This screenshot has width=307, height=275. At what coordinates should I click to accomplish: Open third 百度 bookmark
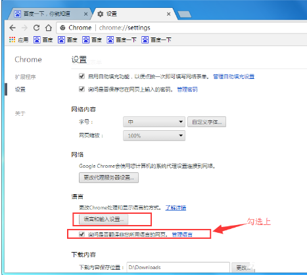click(92, 40)
